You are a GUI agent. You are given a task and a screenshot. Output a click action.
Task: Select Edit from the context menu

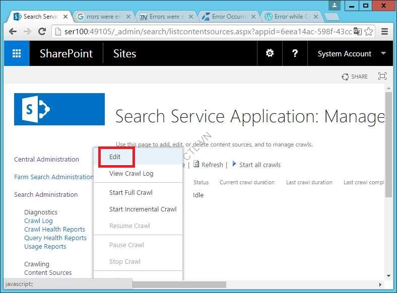[115, 157]
